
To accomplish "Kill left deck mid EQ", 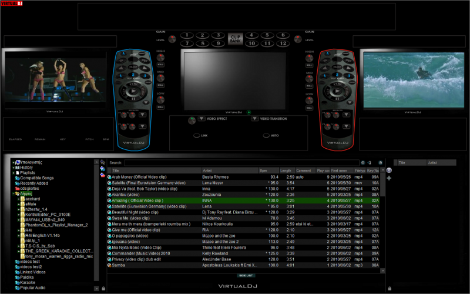I will pos(160,85).
